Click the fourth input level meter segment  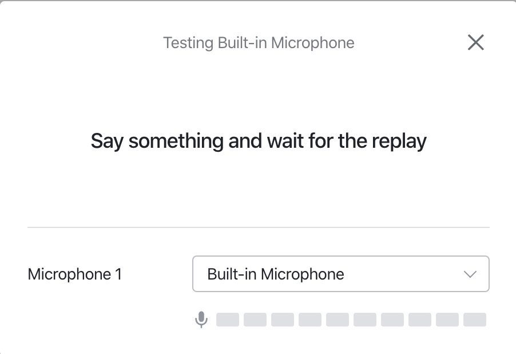pyautogui.click(x=310, y=320)
